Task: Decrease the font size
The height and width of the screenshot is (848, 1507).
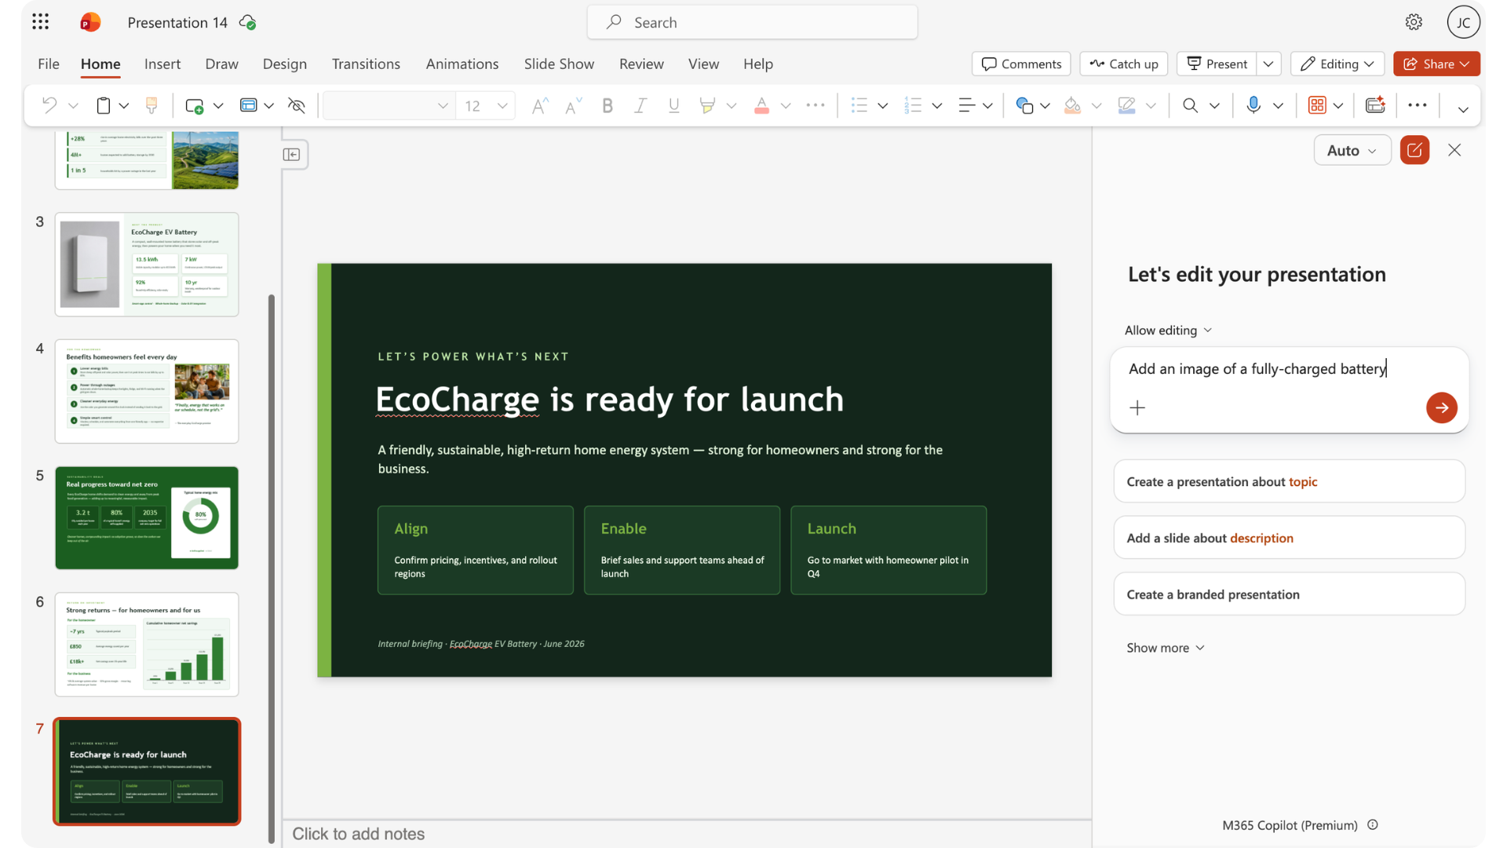Action: pyautogui.click(x=573, y=105)
